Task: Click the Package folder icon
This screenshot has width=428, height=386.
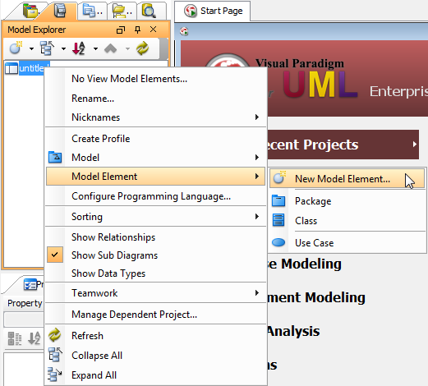Action: (278, 200)
